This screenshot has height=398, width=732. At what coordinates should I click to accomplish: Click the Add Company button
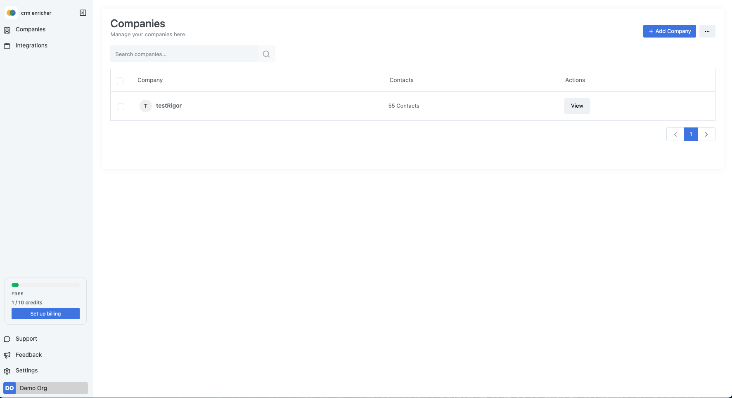coord(669,31)
